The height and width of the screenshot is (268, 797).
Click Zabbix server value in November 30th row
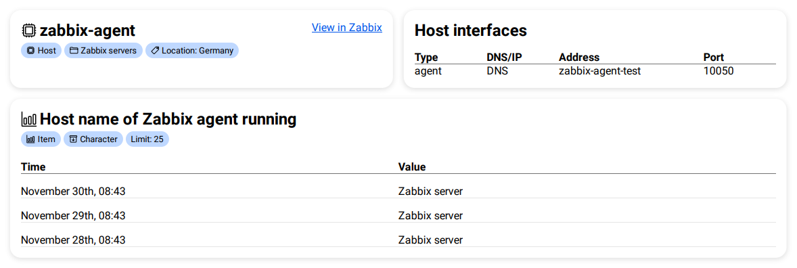pyautogui.click(x=430, y=192)
